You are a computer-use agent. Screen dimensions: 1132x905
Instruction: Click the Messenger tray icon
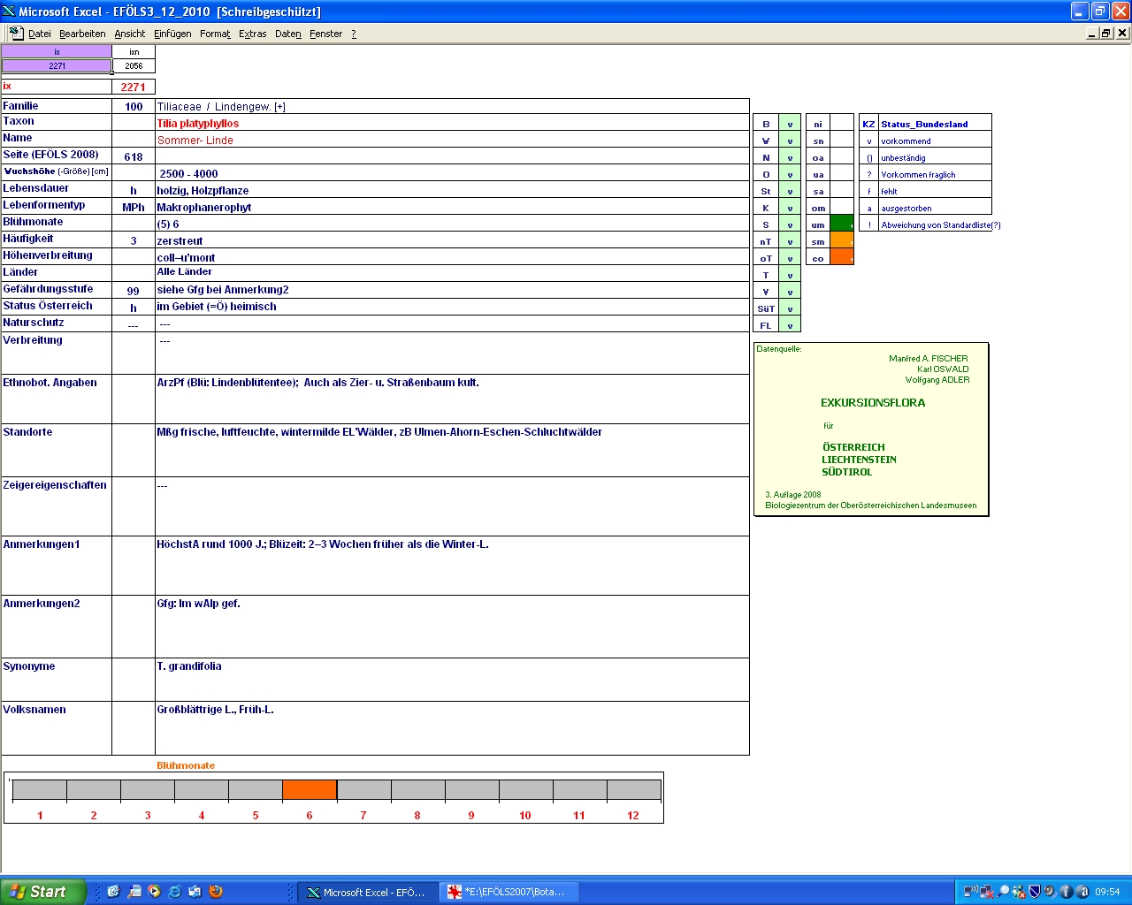[x=1019, y=892]
